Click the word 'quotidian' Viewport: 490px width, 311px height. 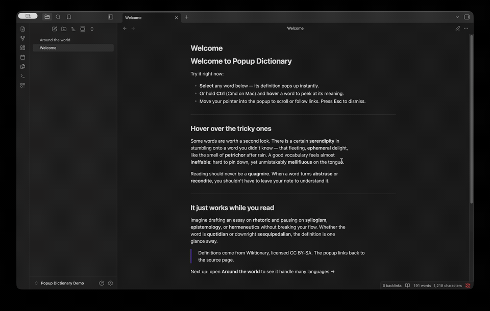[x=217, y=234]
